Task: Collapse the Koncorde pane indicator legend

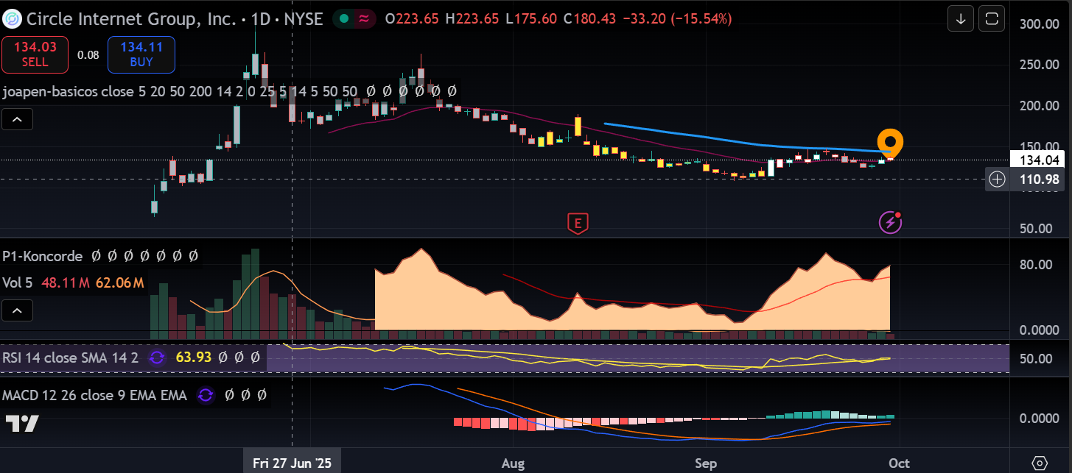Action: (18, 310)
